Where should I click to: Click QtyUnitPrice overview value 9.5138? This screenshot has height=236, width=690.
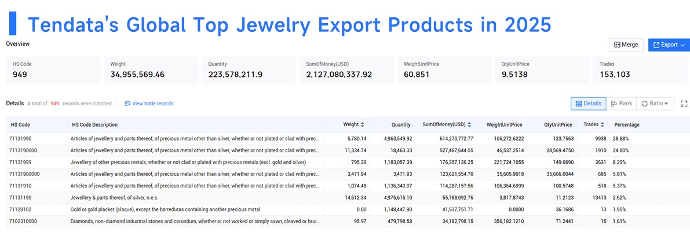click(x=515, y=75)
